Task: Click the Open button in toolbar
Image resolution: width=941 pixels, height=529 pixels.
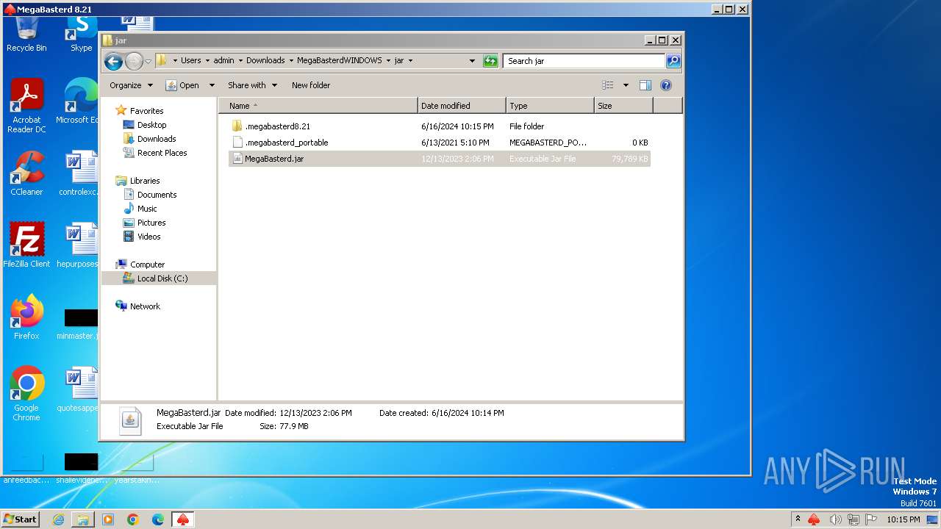Action: (182, 85)
